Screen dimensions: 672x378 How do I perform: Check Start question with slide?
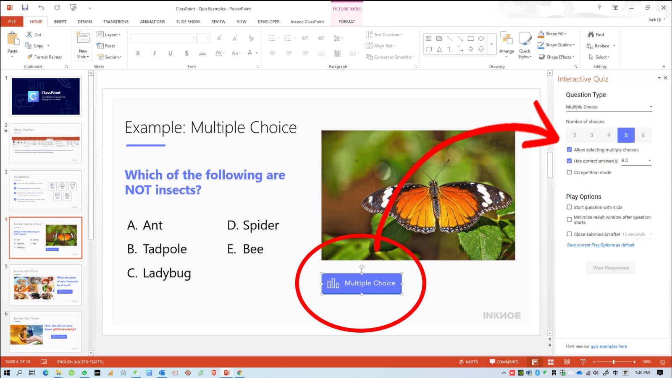[x=570, y=207]
